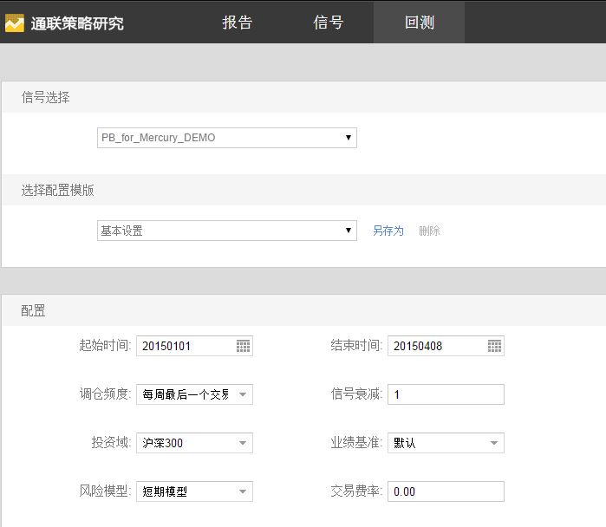The image size is (606, 527).
Task: Open calendar picker for 结束时间
Action: coord(494,346)
